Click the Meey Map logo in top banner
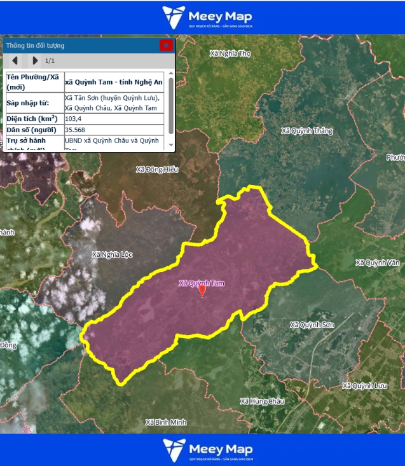 pos(207,17)
